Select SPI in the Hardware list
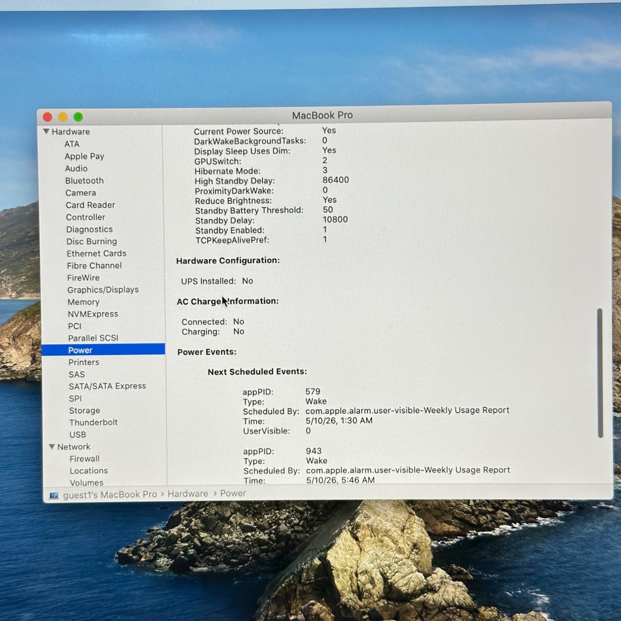The width and height of the screenshot is (621, 621). 75,398
